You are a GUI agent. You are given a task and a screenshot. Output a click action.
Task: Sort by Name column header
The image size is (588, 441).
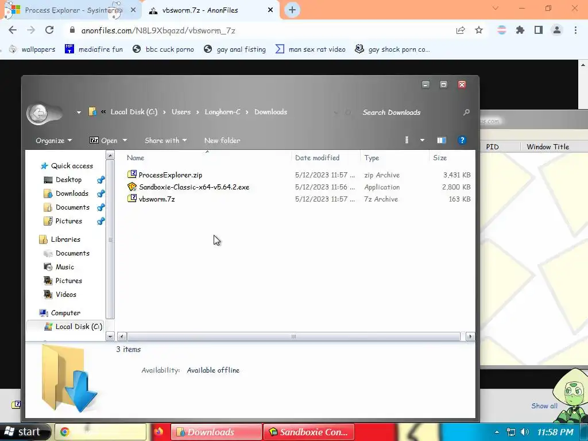pos(208,157)
